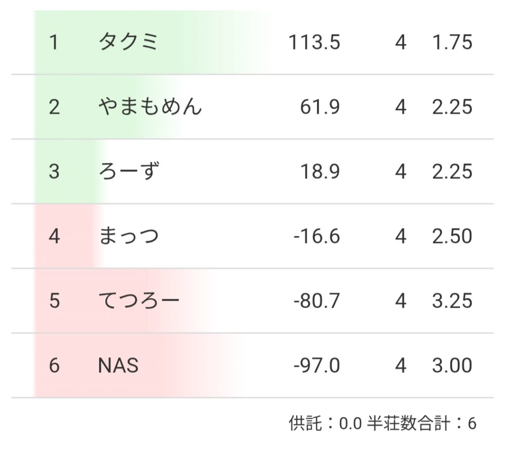
Task: Select the player てつろー
Action: [x=139, y=301]
